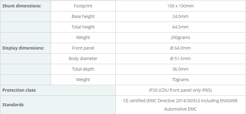246x114 pixels.
Task: Select the Base height label
Action: coord(83,16)
